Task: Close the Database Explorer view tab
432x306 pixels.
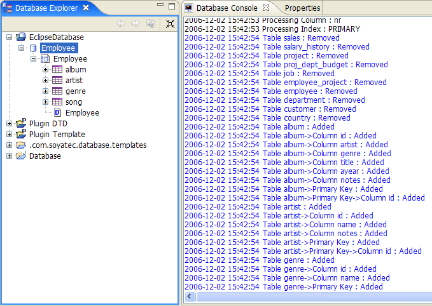Action: [x=86, y=8]
